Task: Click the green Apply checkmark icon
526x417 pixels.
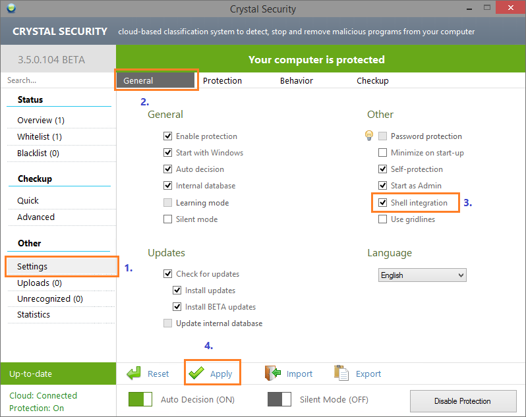Action: coord(196,374)
